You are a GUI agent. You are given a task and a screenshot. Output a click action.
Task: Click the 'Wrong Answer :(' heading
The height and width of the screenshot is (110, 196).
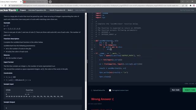[102, 99]
